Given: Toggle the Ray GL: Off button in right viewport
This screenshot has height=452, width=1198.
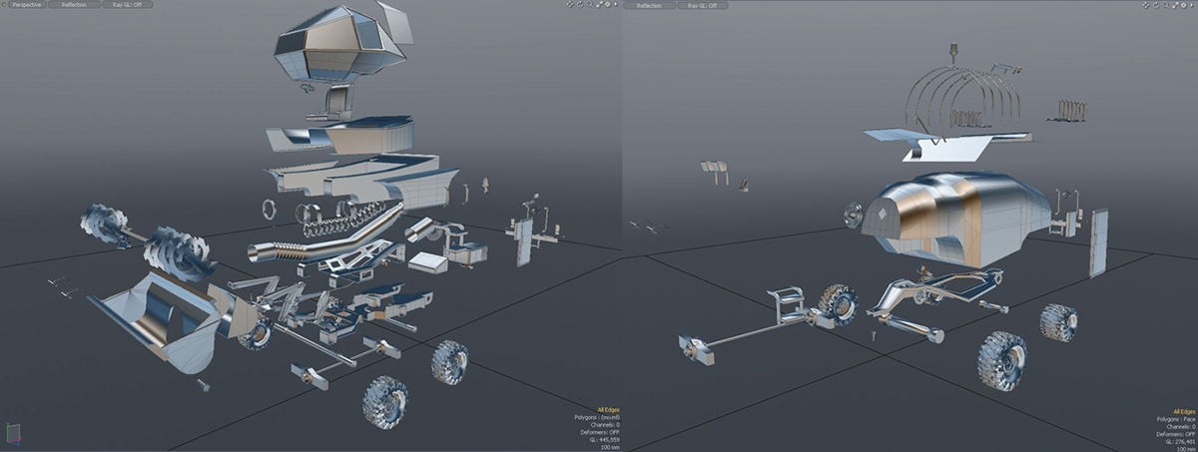Looking at the screenshot, I should (x=702, y=6).
